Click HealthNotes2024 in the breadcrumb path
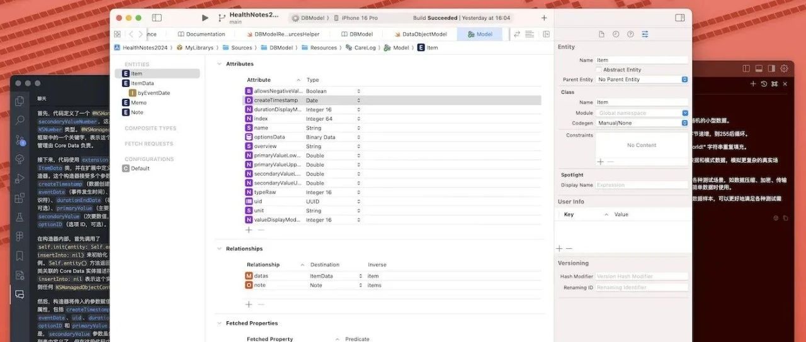This screenshot has width=806, height=342. [142, 48]
